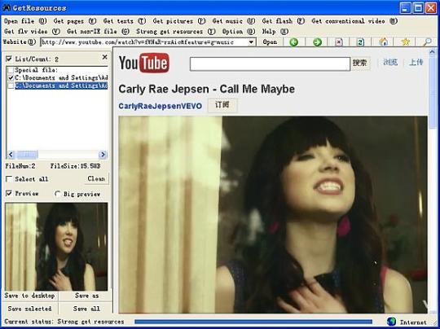
Task: Open the Get music menu
Action: (x=234, y=21)
